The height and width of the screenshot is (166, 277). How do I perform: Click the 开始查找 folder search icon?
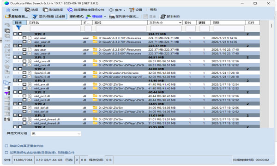click(x=7, y=17)
